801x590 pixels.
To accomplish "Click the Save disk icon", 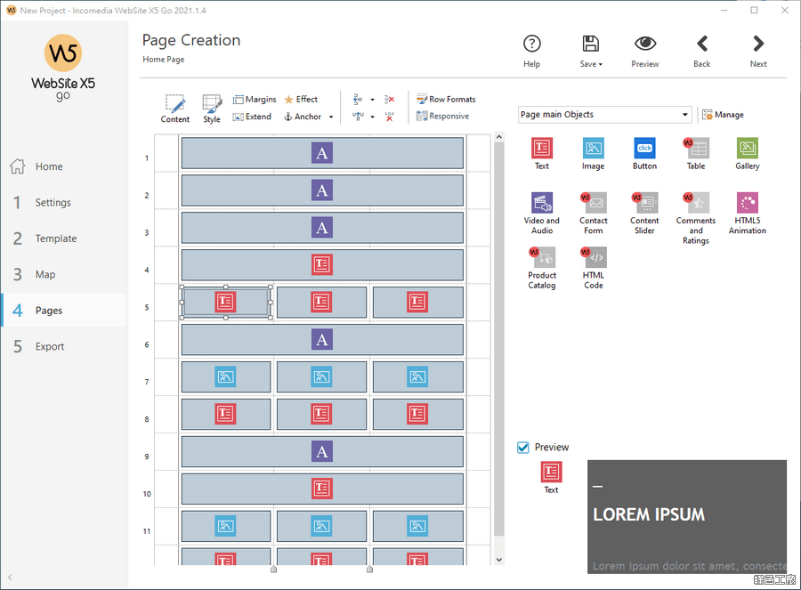I will [x=591, y=44].
